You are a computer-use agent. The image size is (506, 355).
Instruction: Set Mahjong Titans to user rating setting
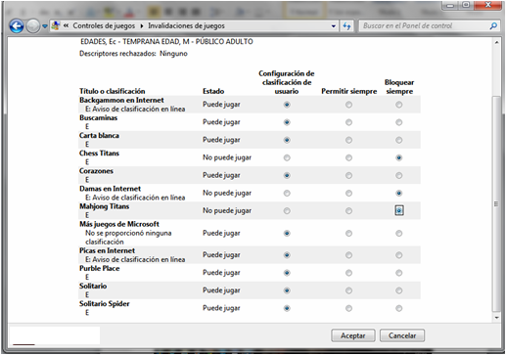point(287,211)
